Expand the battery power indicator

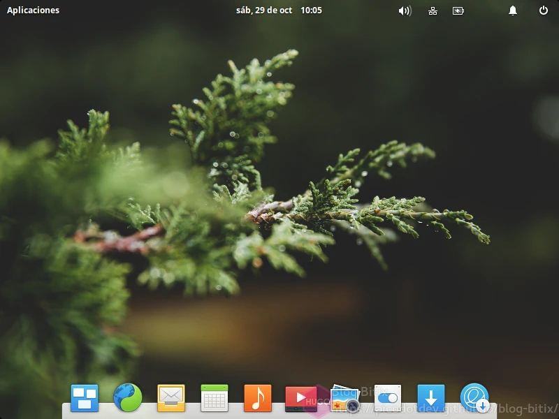click(x=458, y=10)
